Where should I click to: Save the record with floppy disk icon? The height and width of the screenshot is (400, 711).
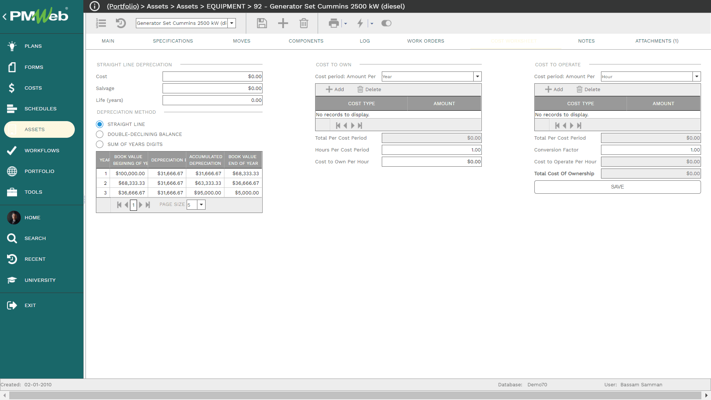tap(262, 23)
